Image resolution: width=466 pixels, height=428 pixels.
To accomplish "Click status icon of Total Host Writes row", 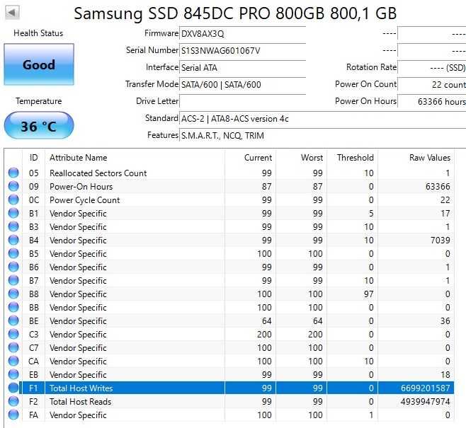I will [13, 388].
